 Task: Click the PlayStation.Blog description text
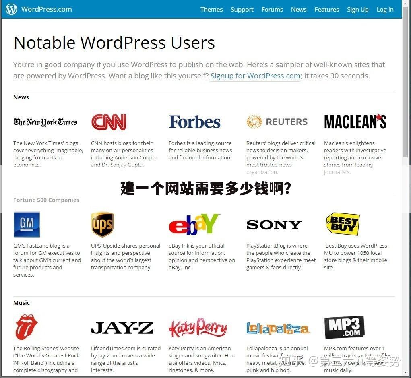281,257
